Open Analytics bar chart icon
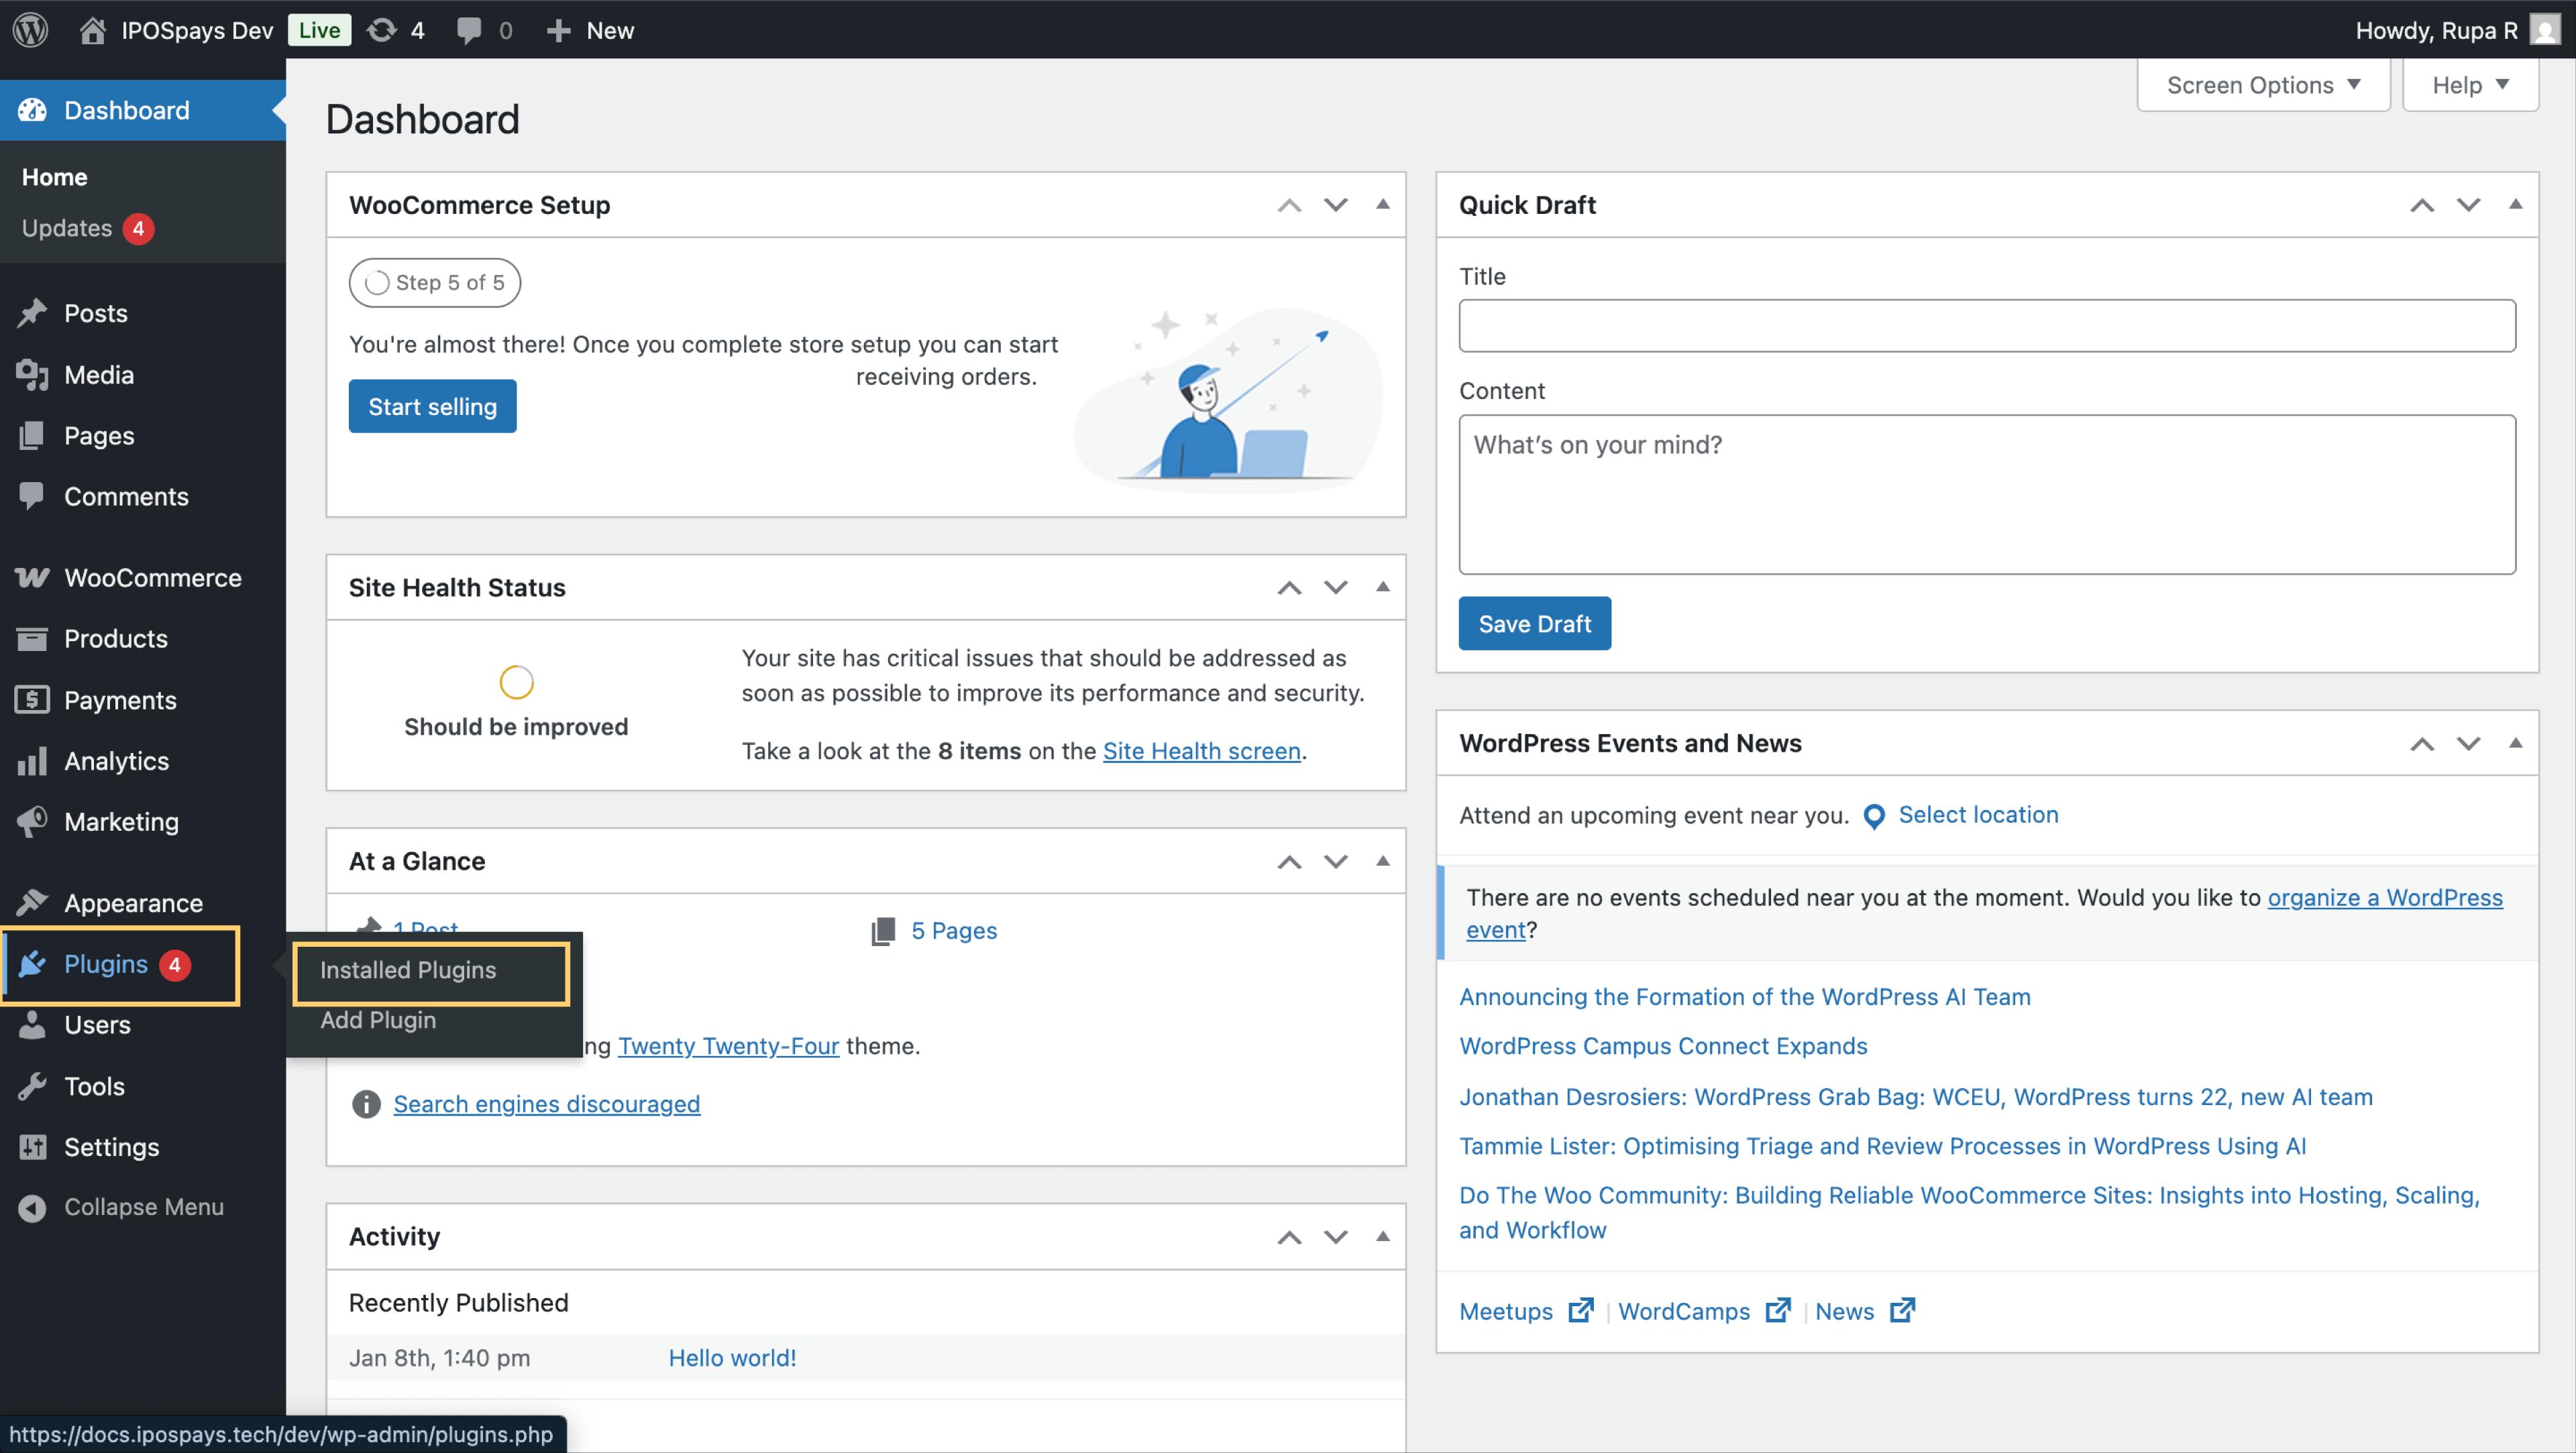 [32, 762]
